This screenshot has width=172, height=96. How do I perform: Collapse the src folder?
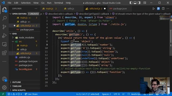[x=13, y=42]
